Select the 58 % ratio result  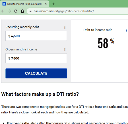106,43
